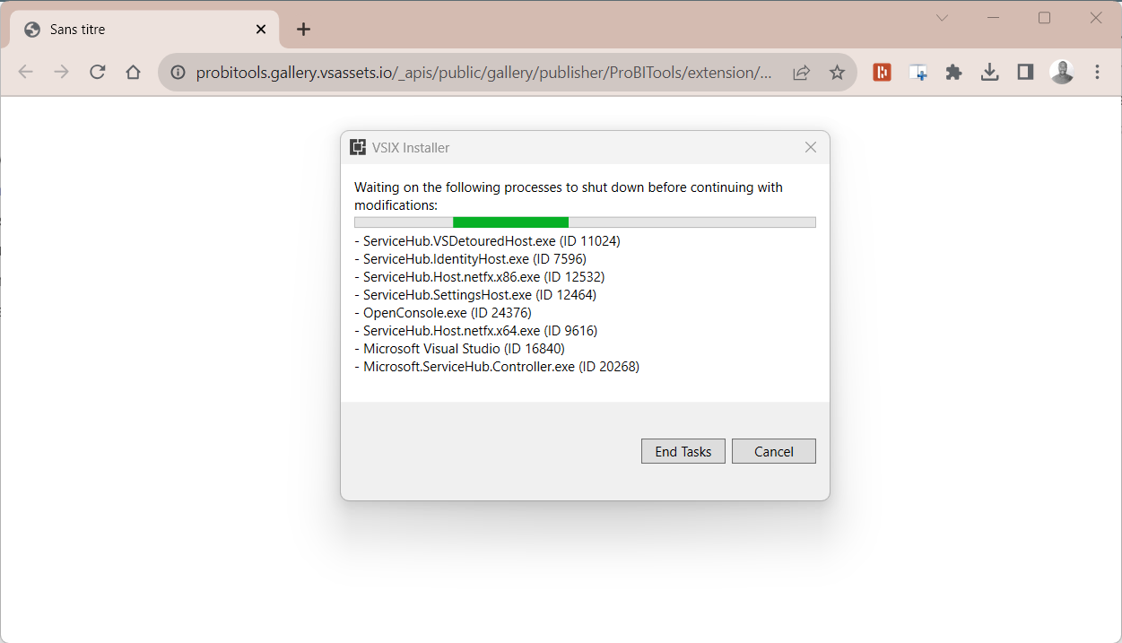Reload the current browser page
This screenshot has height=643, width=1122.
tap(98, 73)
